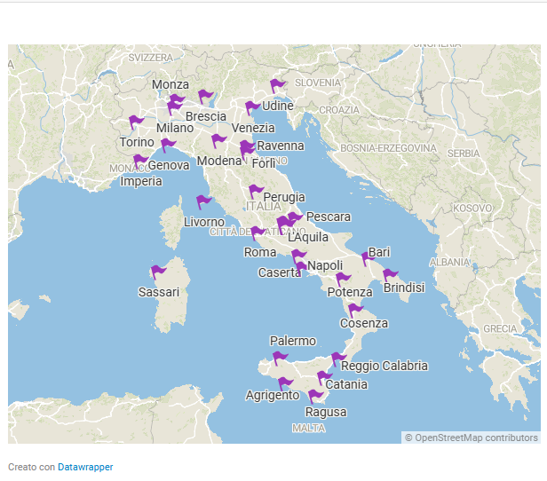This screenshot has height=481, width=547.
Task: Click the Pescara label
Action: pos(329,217)
